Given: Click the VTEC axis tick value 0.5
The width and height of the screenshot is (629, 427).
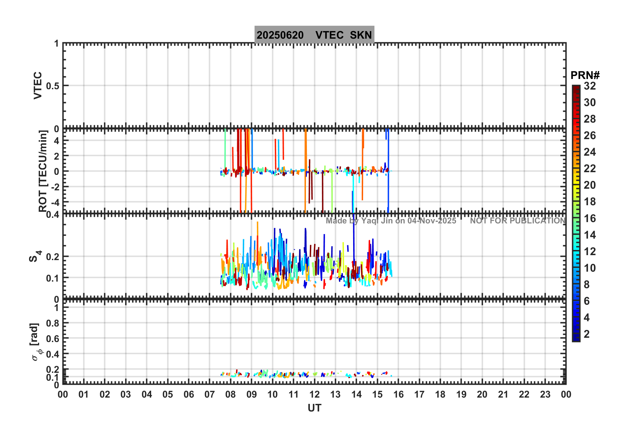Looking at the screenshot, I should click(x=53, y=86).
